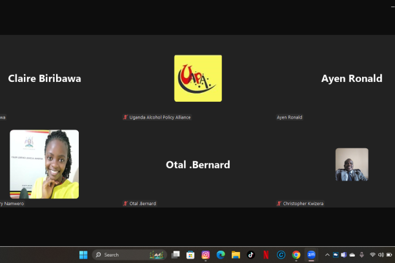Click the large Ayen Ronald name
Screen dimensions: 395x263
(352, 79)
